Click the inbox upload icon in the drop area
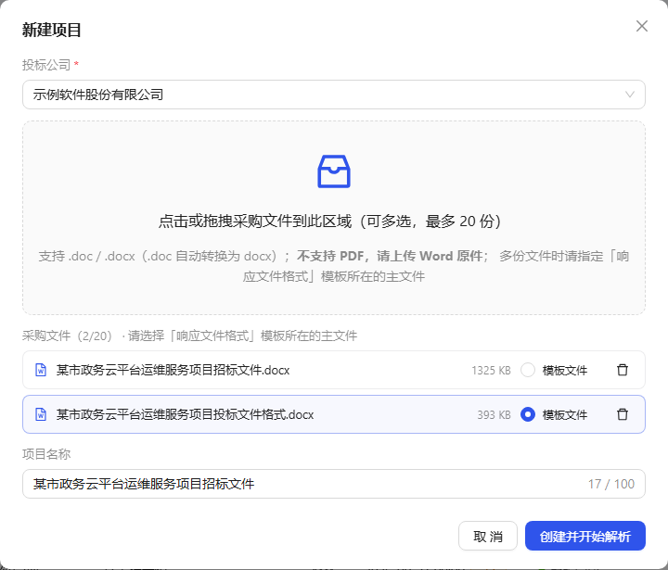Image resolution: width=668 pixels, height=570 pixels. pos(334,171)
